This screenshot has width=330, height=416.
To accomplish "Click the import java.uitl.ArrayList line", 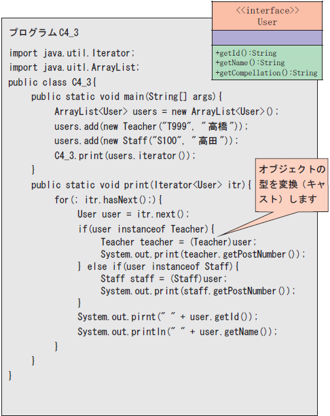I will tap(74, 67).
